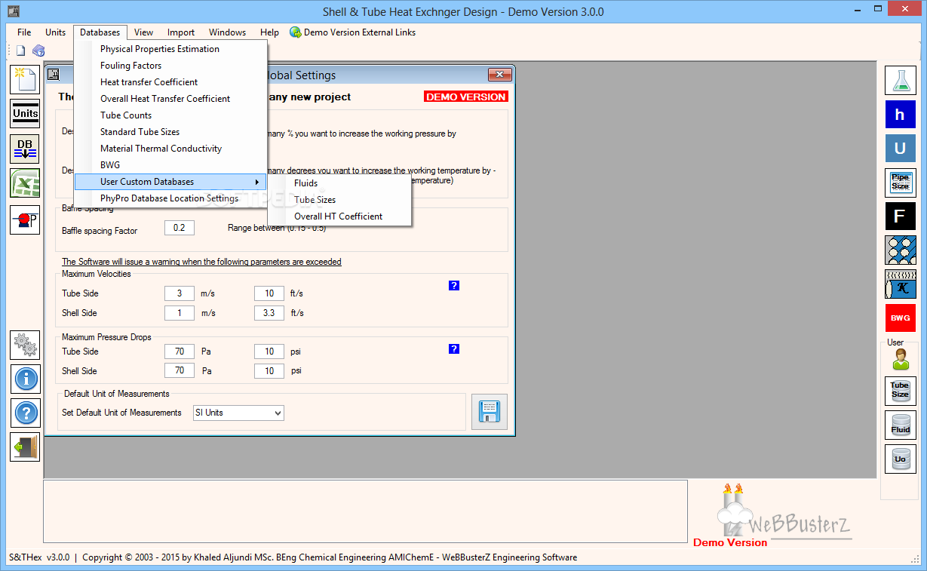
Task: Click Shell Side velocity ft/s field
Action: click(x=269, y=312)
